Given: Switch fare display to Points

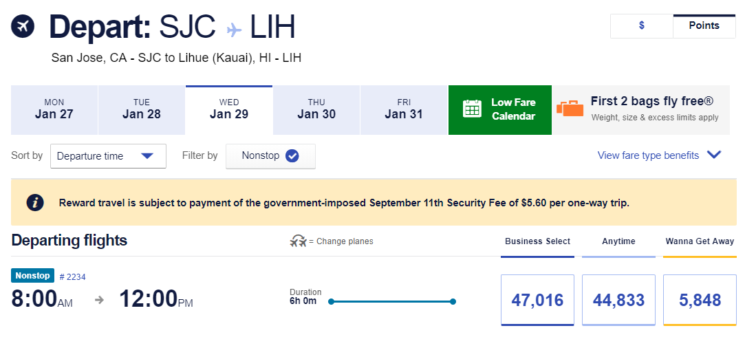Looking at the screenshot, I should (x=704, y=25).
